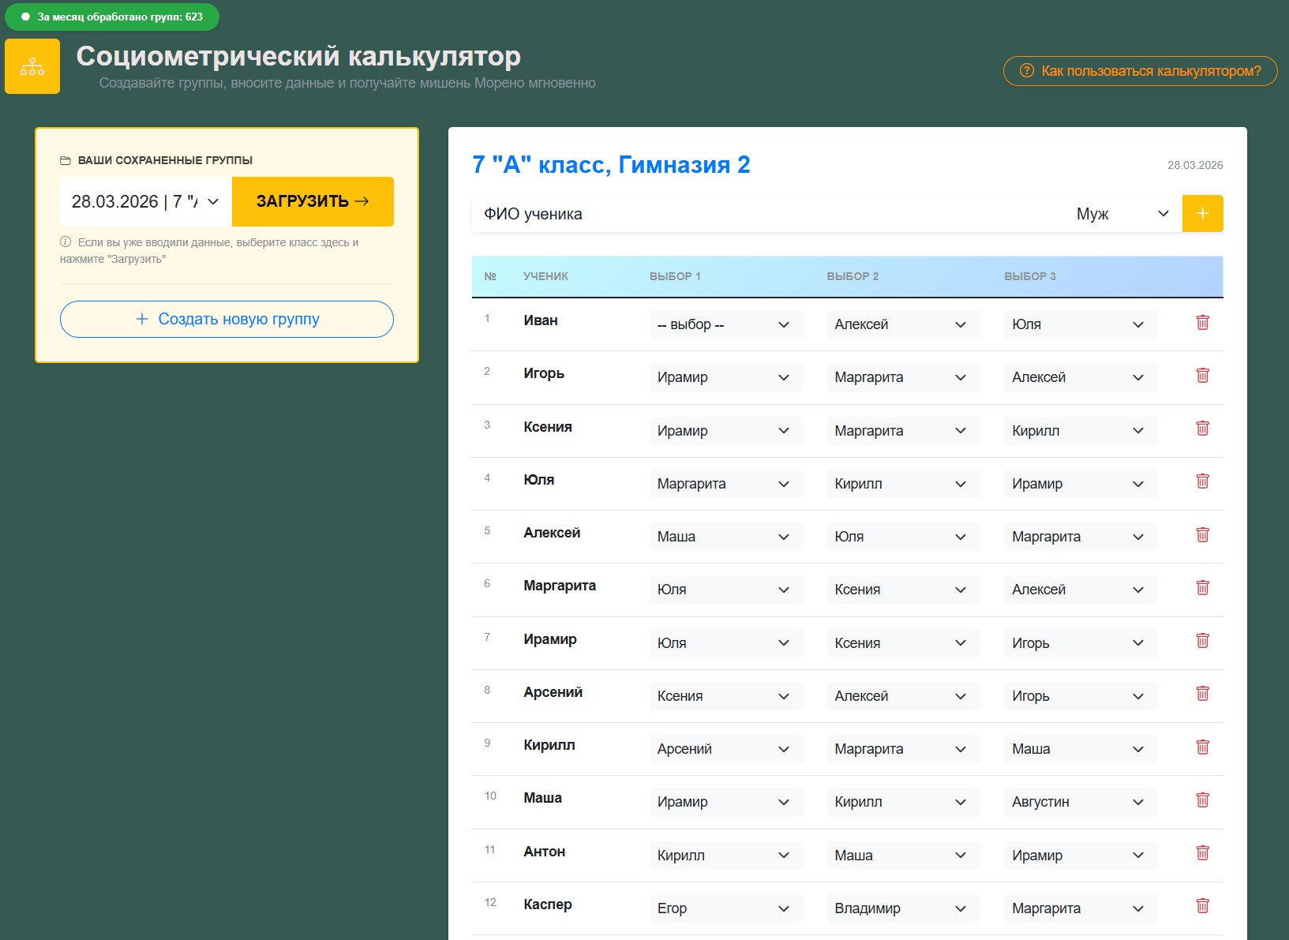Delete Каспер's row with the trash icon

[x=1202, y=907]
